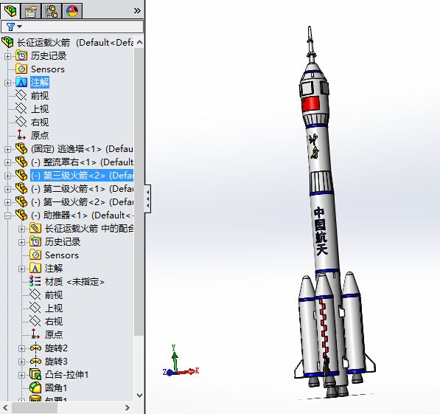440x414 pixels.
Task: Select the 助推器<1> part icon
Action: [21, 215]
